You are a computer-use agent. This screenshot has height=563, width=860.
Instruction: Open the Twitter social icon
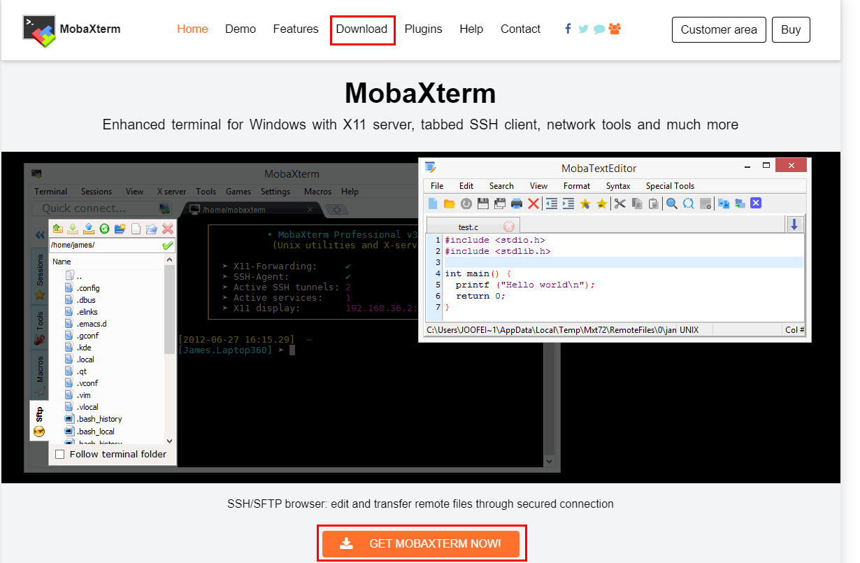click(x=583, y=29)
